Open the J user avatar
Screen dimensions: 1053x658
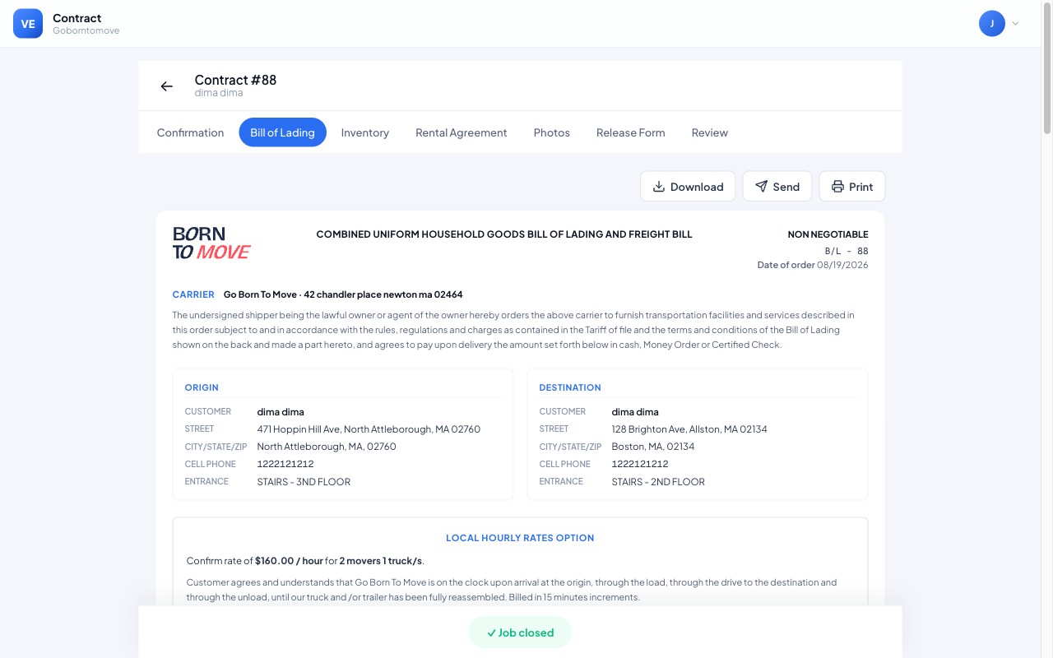[x=992, y=23]
